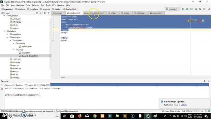Open preview in Chrome browser icon in the editor
211x119 pixels.
click(188, 20)
